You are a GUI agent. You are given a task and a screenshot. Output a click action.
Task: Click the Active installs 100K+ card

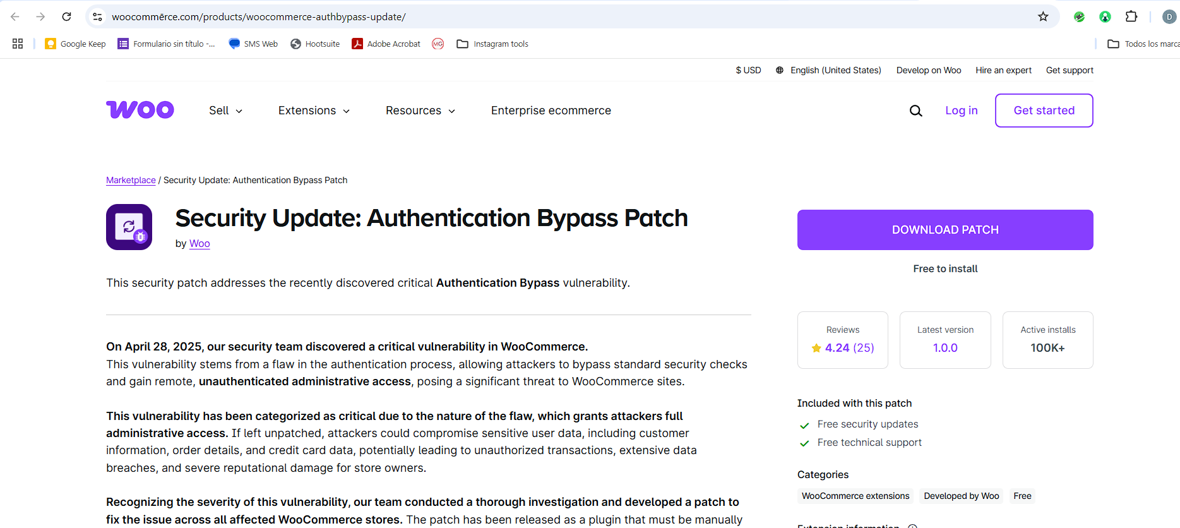pyautogui.click(x=1048, y=340)
